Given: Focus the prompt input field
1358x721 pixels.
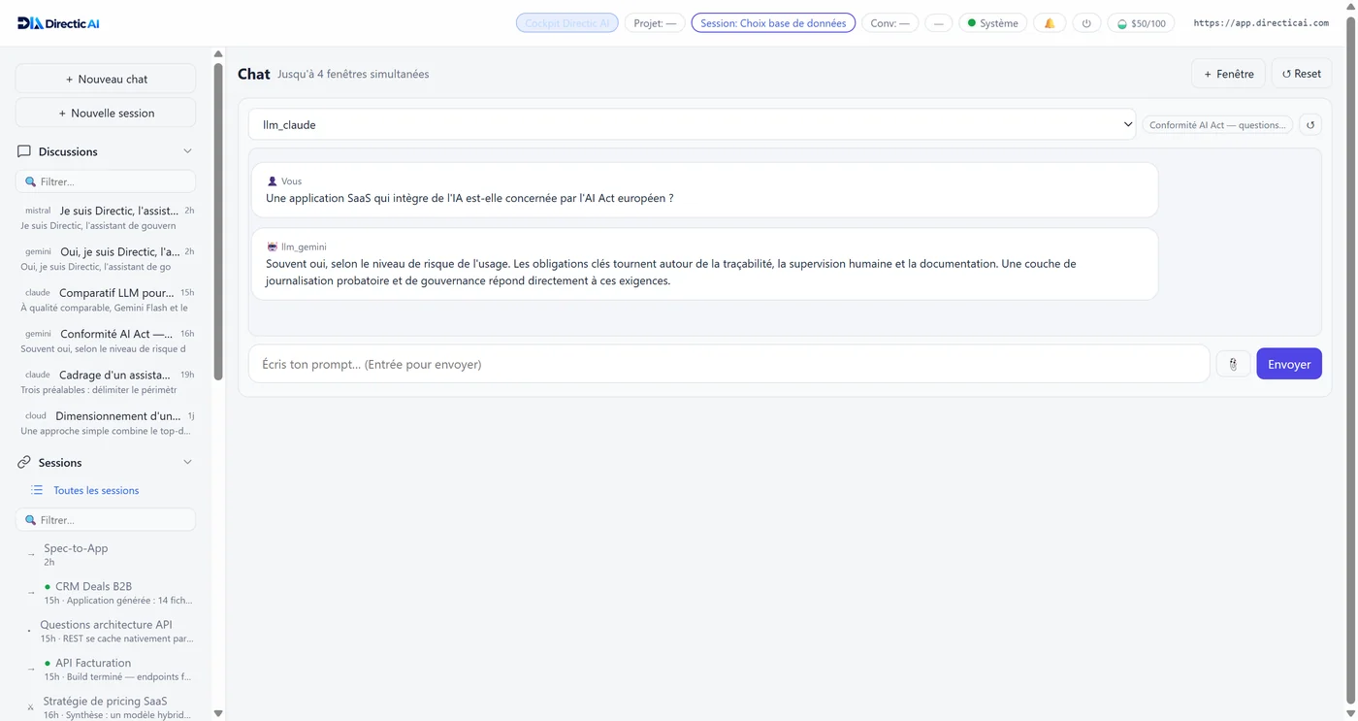Looking at the screenshot, I should click(x=729, y=364).
